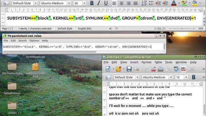
Task: Toggle numbered list in top Writer toolbar
Action: [144, 3]
